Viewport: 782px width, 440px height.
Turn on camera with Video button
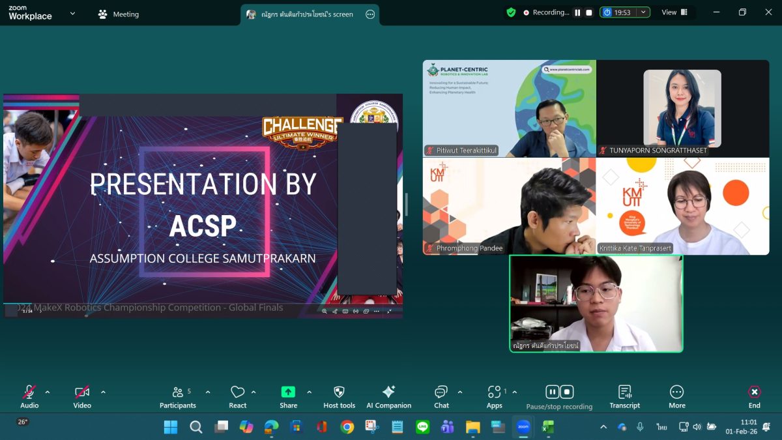coord(82,396)
